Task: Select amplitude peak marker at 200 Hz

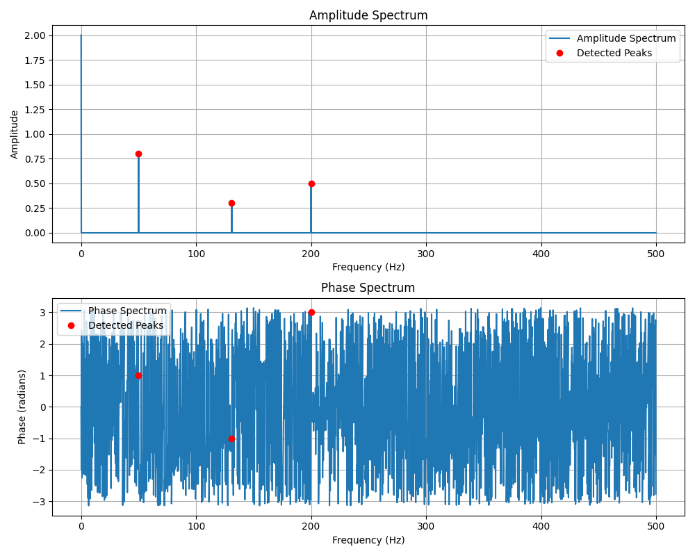Action: coord(311,183)
